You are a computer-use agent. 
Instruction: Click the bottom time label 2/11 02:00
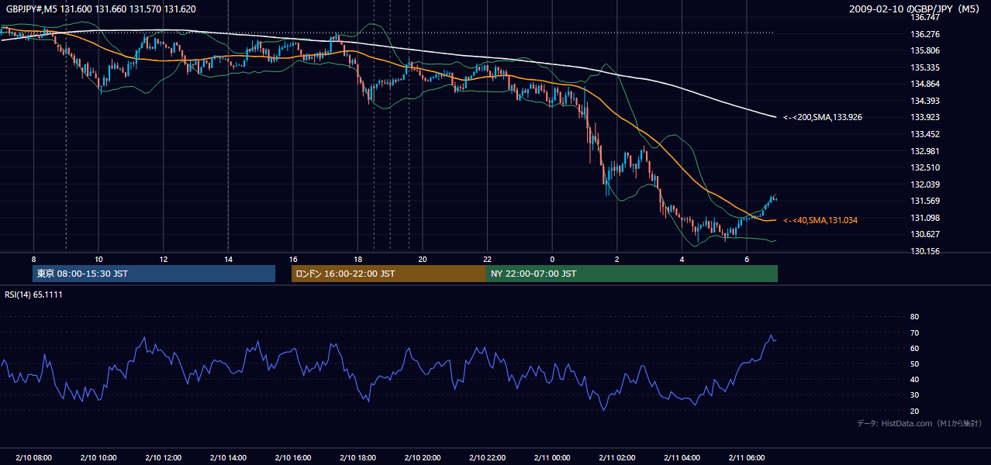pos(616,458)
